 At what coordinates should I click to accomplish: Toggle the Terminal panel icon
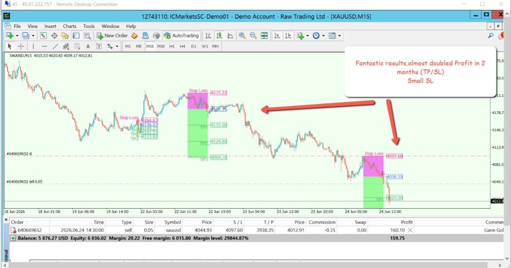[76, 36]
